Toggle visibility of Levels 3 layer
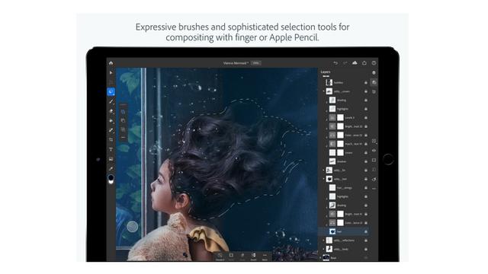Viewport: 488px width, 274px height. [x=366, y=118]
